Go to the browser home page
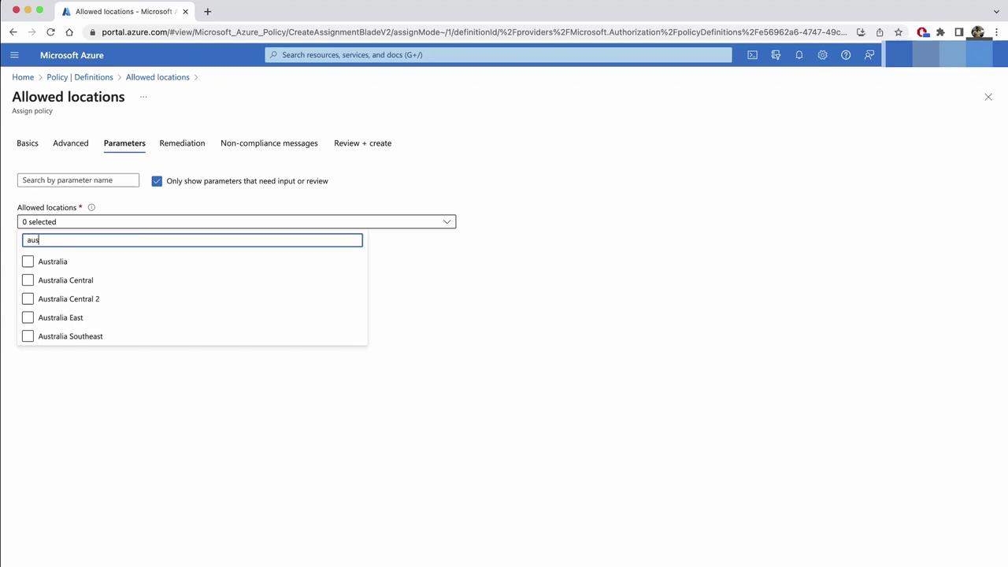The width and height of the screenshot is (1008, 567). pyautogui.click(x=69, y=32)
